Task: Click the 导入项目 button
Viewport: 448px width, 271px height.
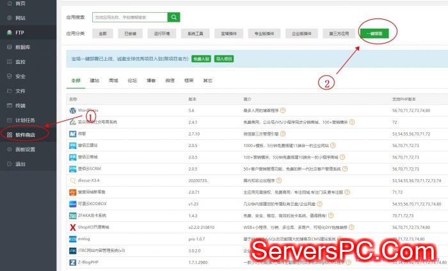Action: point(224,58)
